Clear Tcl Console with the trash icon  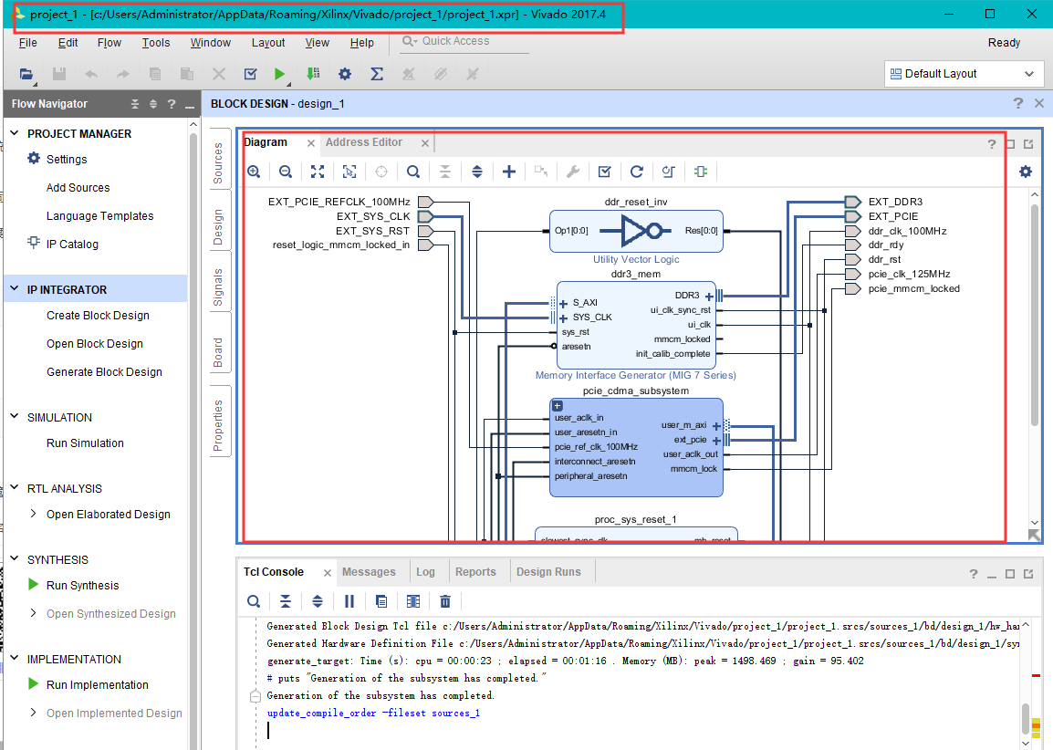click(x=445, y=601)
